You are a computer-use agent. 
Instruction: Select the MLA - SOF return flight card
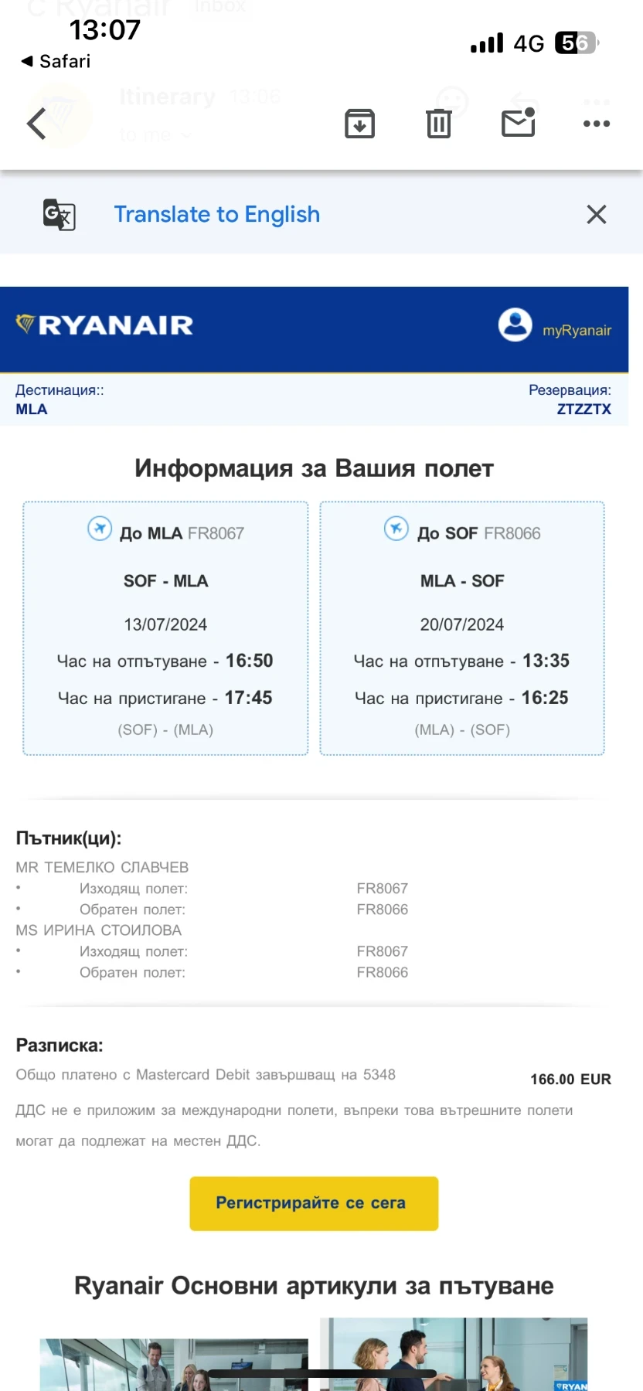[462, 627]
